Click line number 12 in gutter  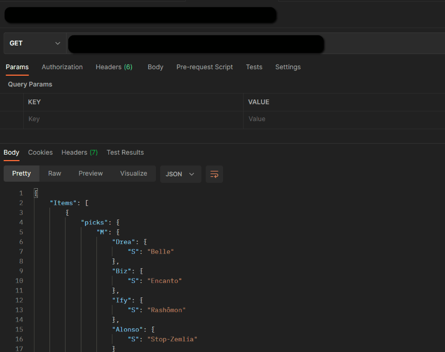pyautogui.click(x=19, y=301)
